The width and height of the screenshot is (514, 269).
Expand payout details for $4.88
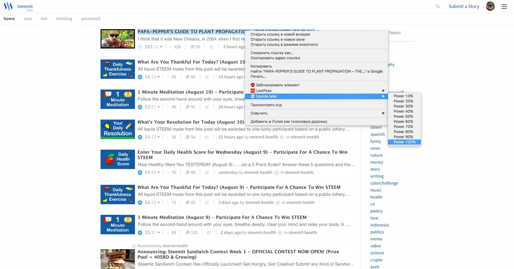click(159, 173)
